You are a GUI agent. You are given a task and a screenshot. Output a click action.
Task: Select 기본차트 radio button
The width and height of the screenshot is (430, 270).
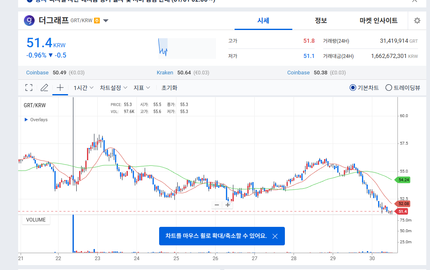352,88
